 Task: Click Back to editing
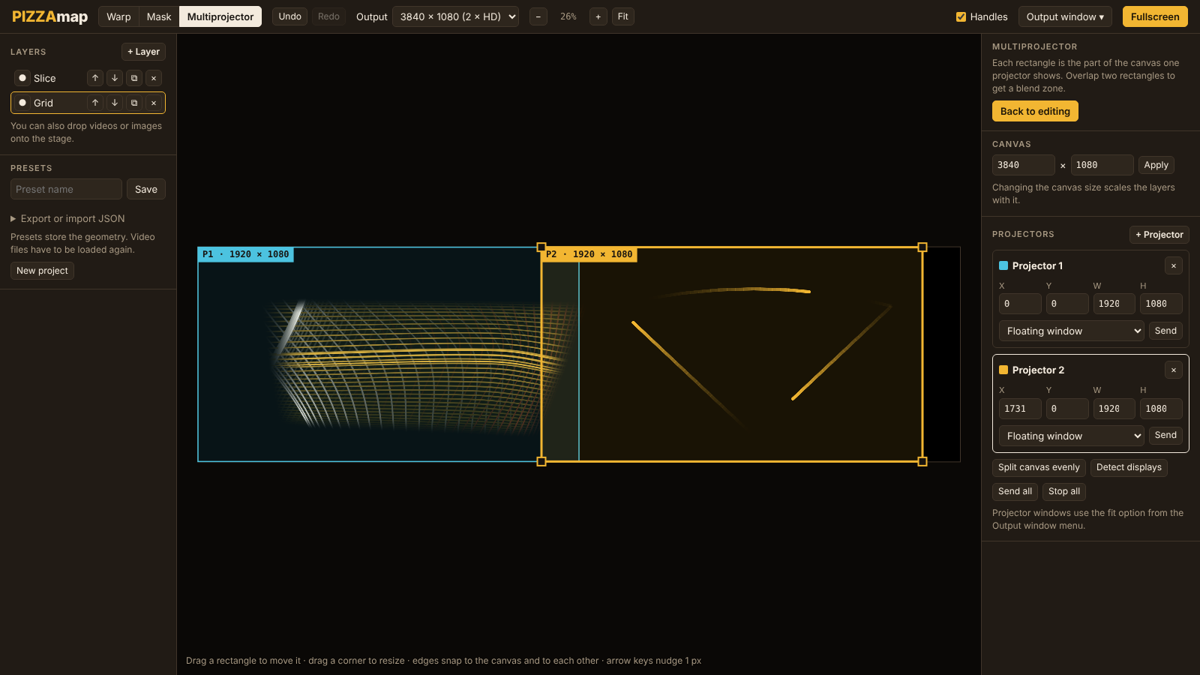1035,111
